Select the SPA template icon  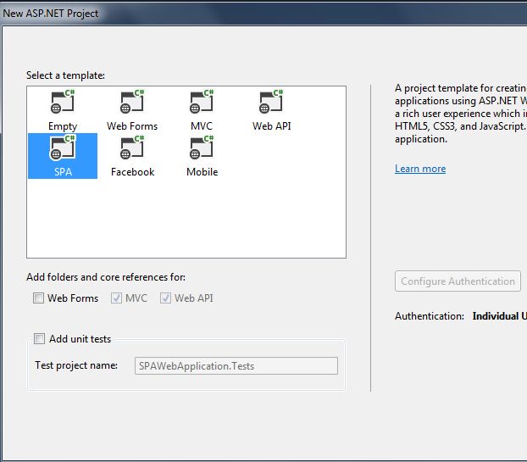pos(63,148)
